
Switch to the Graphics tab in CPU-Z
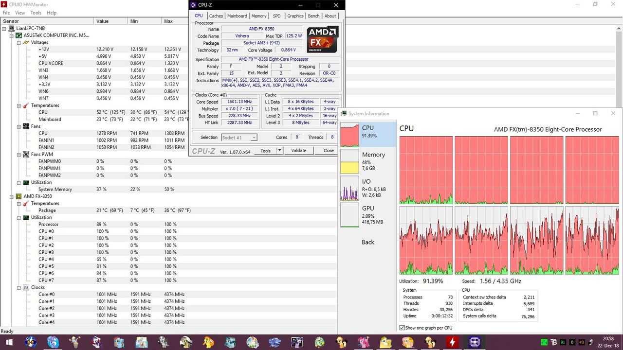tap(295, 16)
